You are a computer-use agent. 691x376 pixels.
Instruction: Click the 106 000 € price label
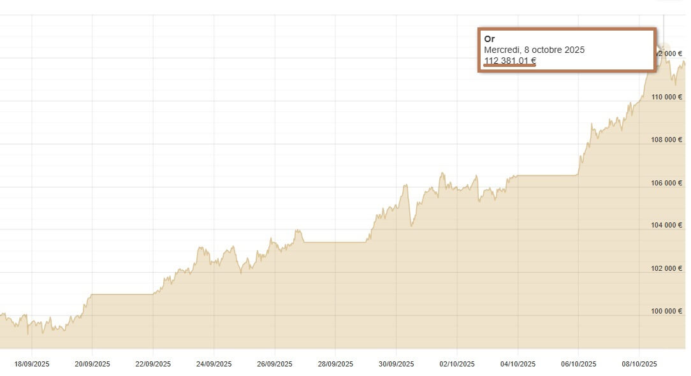point(667,183)
